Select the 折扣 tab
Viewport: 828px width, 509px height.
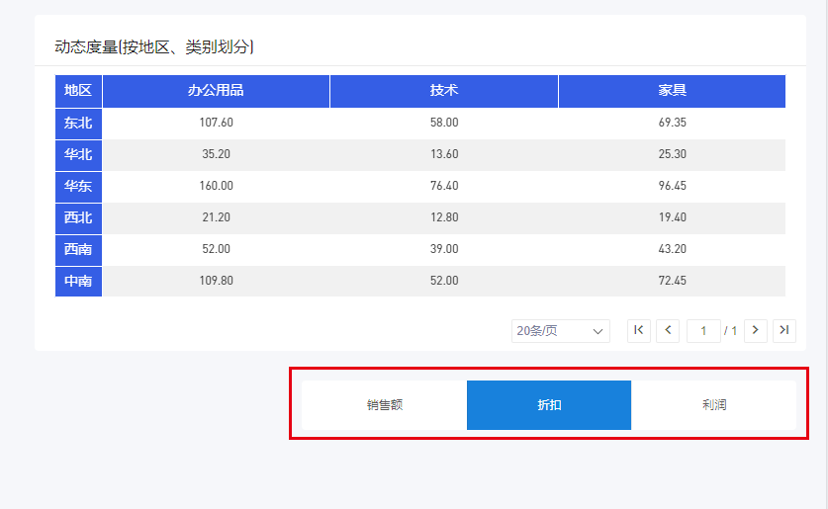click(549, 405)
